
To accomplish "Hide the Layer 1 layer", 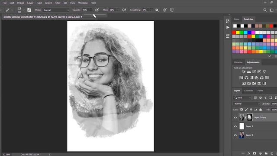I will click(x=235, y=126).
